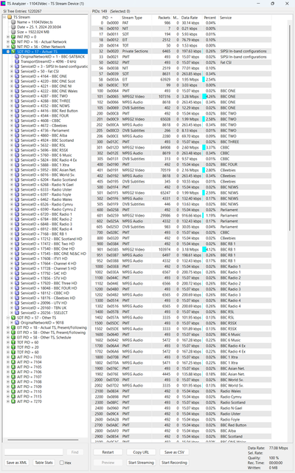
Task: Expand ServiceID = 4164 - BBC ONE node
Action: coord(12,76)
